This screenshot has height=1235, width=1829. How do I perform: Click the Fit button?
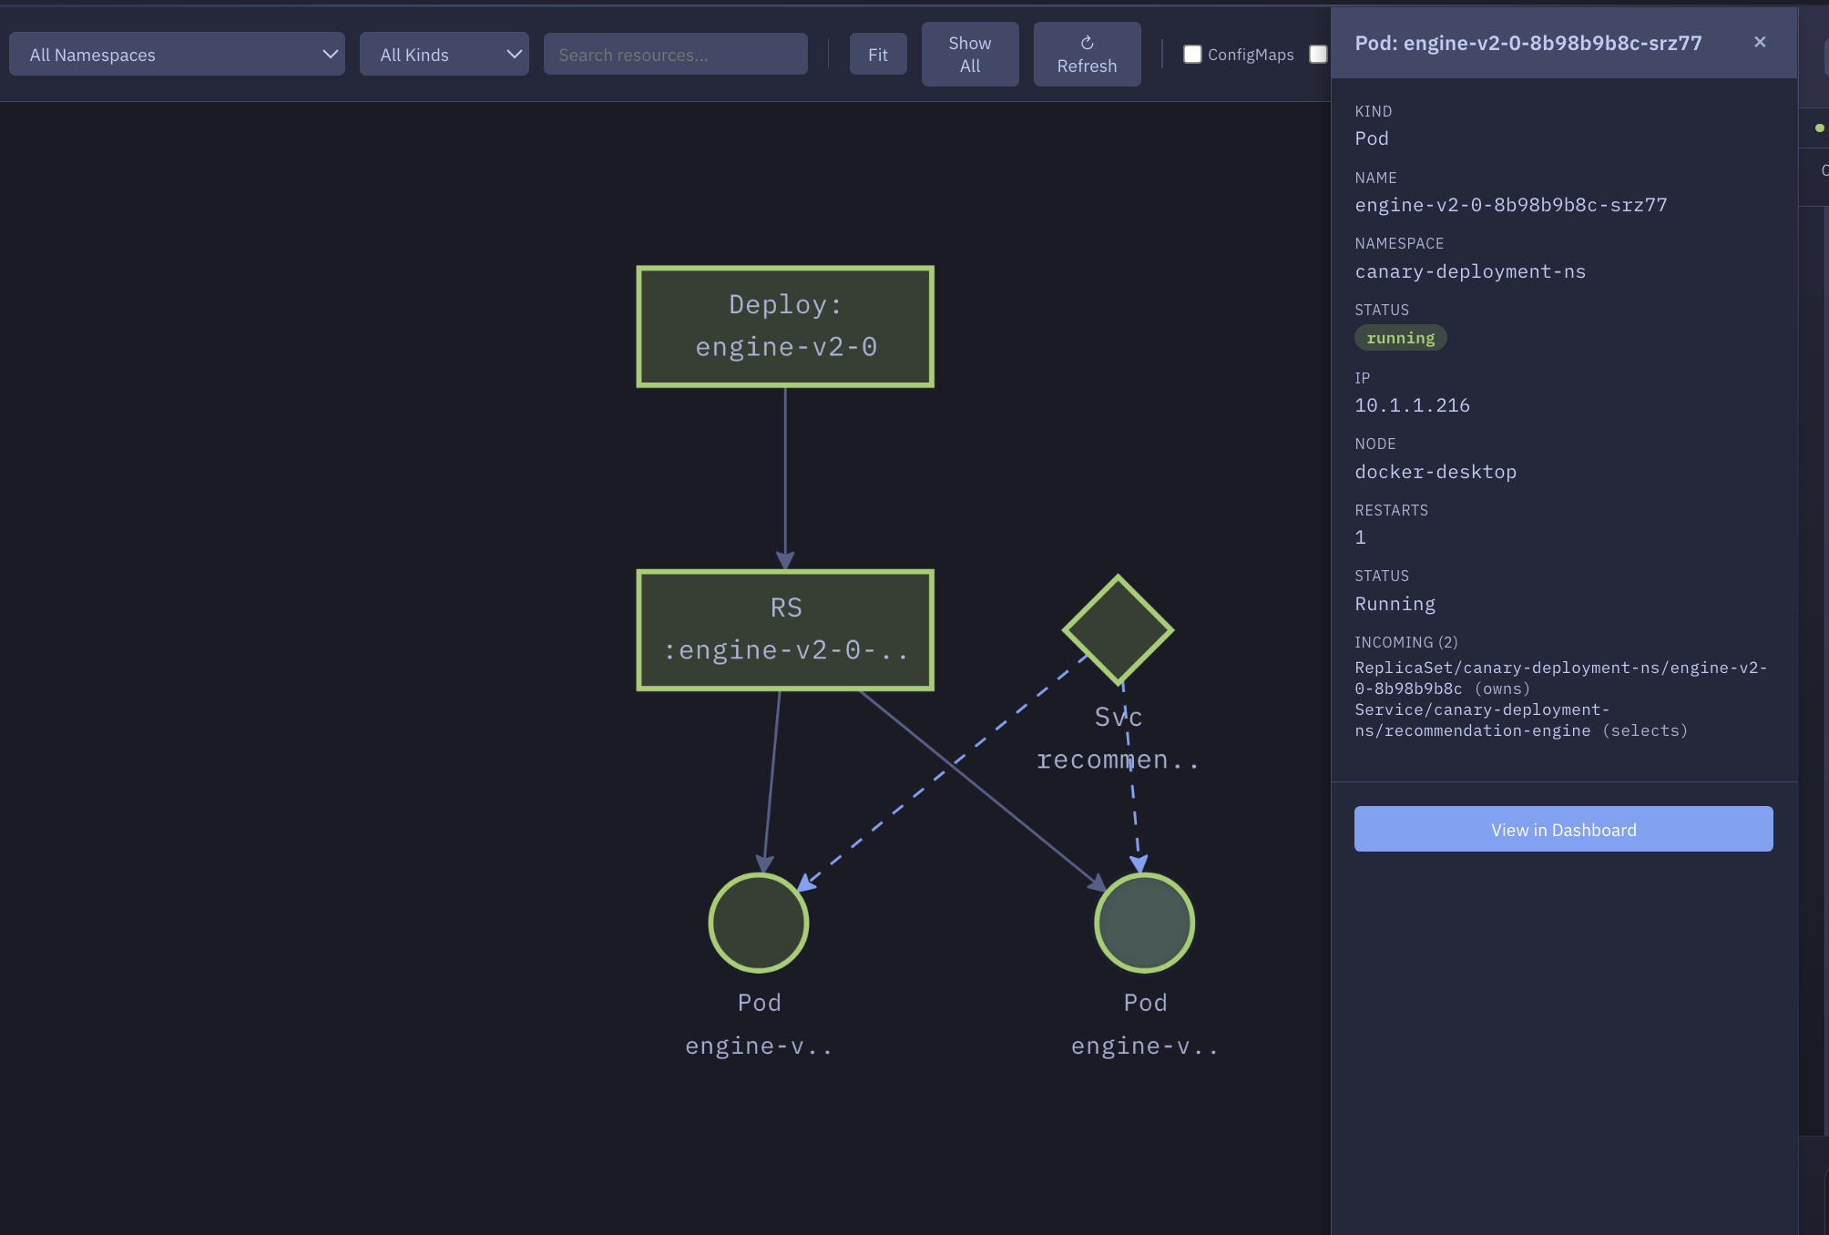click(876, 54)
